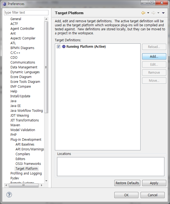Select Running Platform (Active) definition
Screen dimensions: 170x204
click(x=86, y=47)
